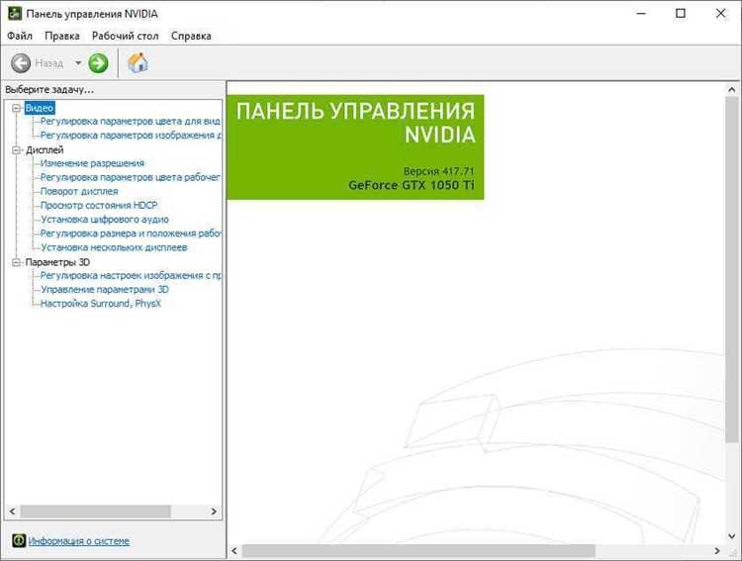
Task: Open the Рабочий стол menu
Action: pos(125,36)
